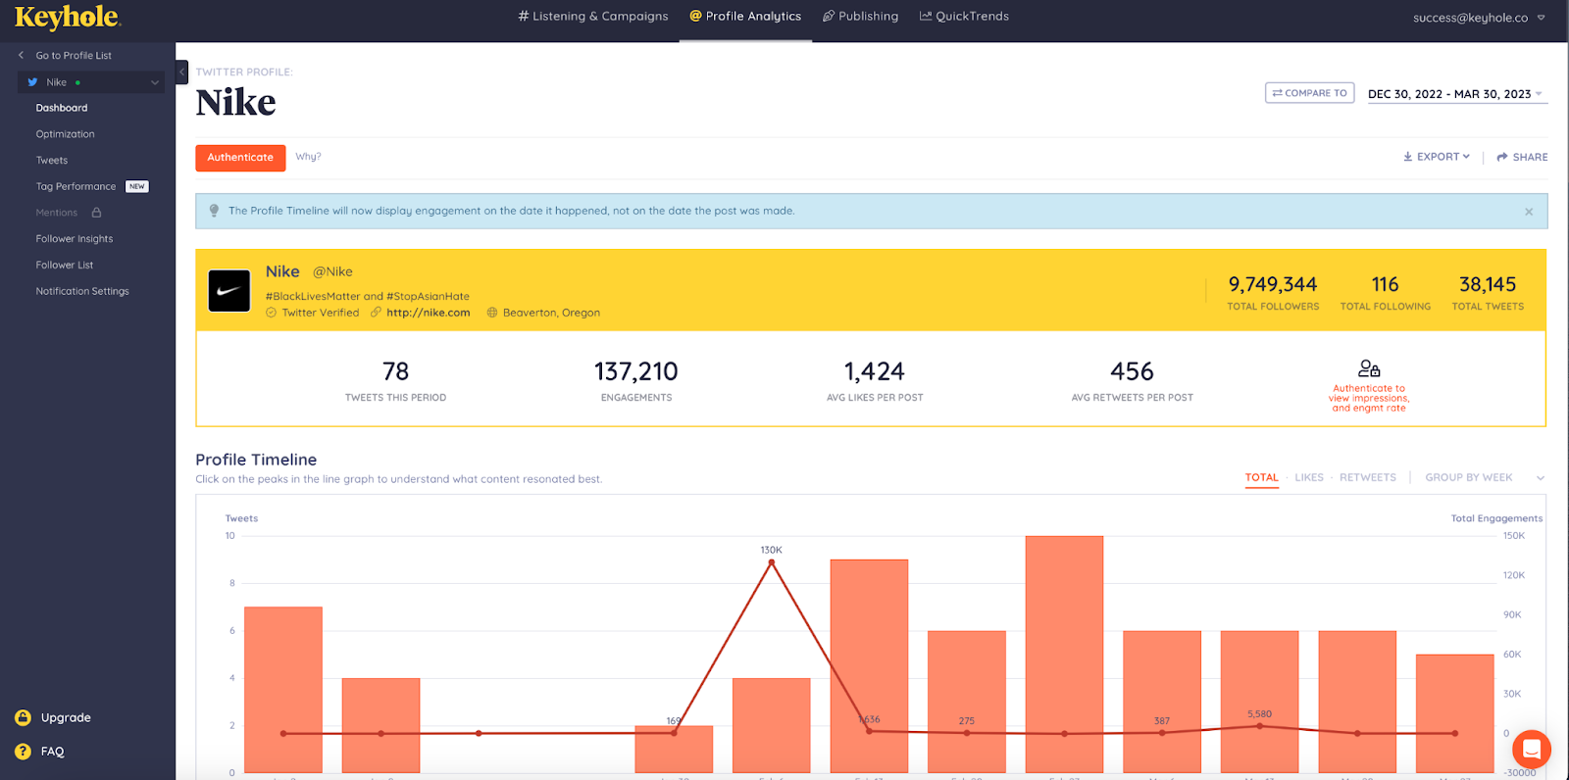Image resolution: width=1569 pixels, height=780 pixels.
Task: Click the globe icon next to Beaverton, Oregon
Action: (x=492, y=313)
